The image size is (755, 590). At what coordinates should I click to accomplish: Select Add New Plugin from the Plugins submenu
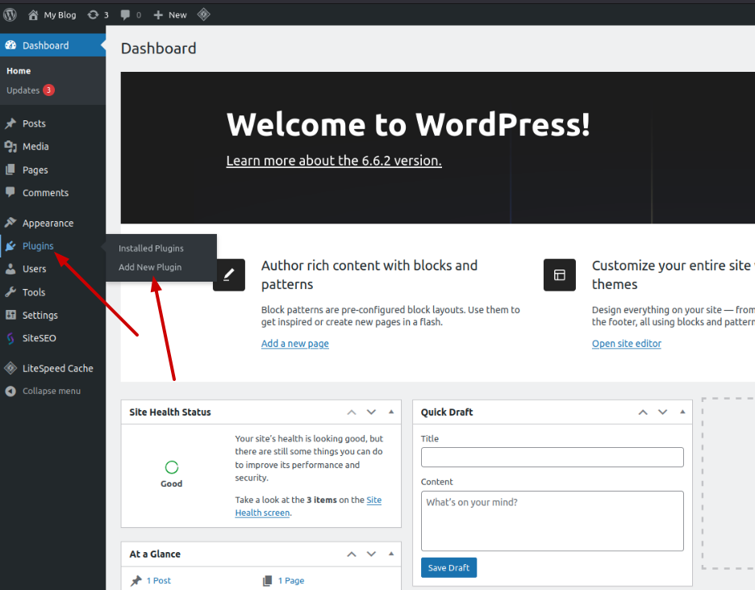tap(149, 267)
